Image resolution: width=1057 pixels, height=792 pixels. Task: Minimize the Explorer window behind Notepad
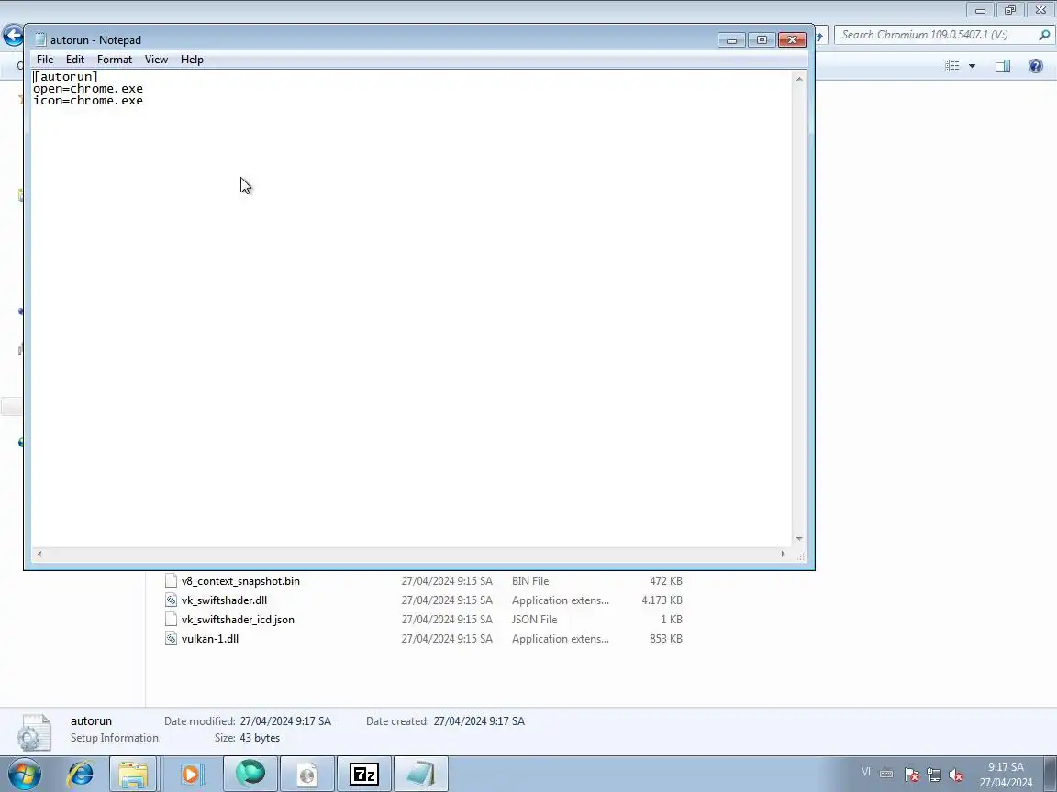980,10
